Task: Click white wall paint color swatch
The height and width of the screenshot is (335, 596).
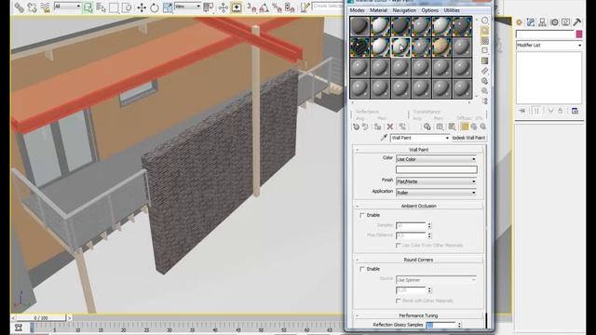Action: 437,169
